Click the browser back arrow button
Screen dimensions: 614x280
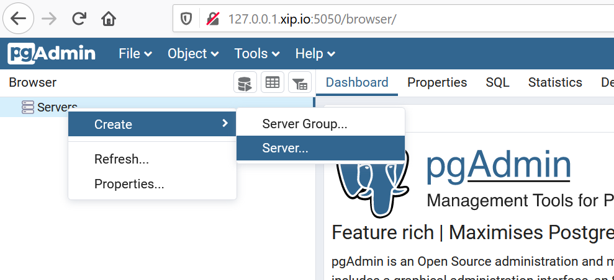coord(19,19)
